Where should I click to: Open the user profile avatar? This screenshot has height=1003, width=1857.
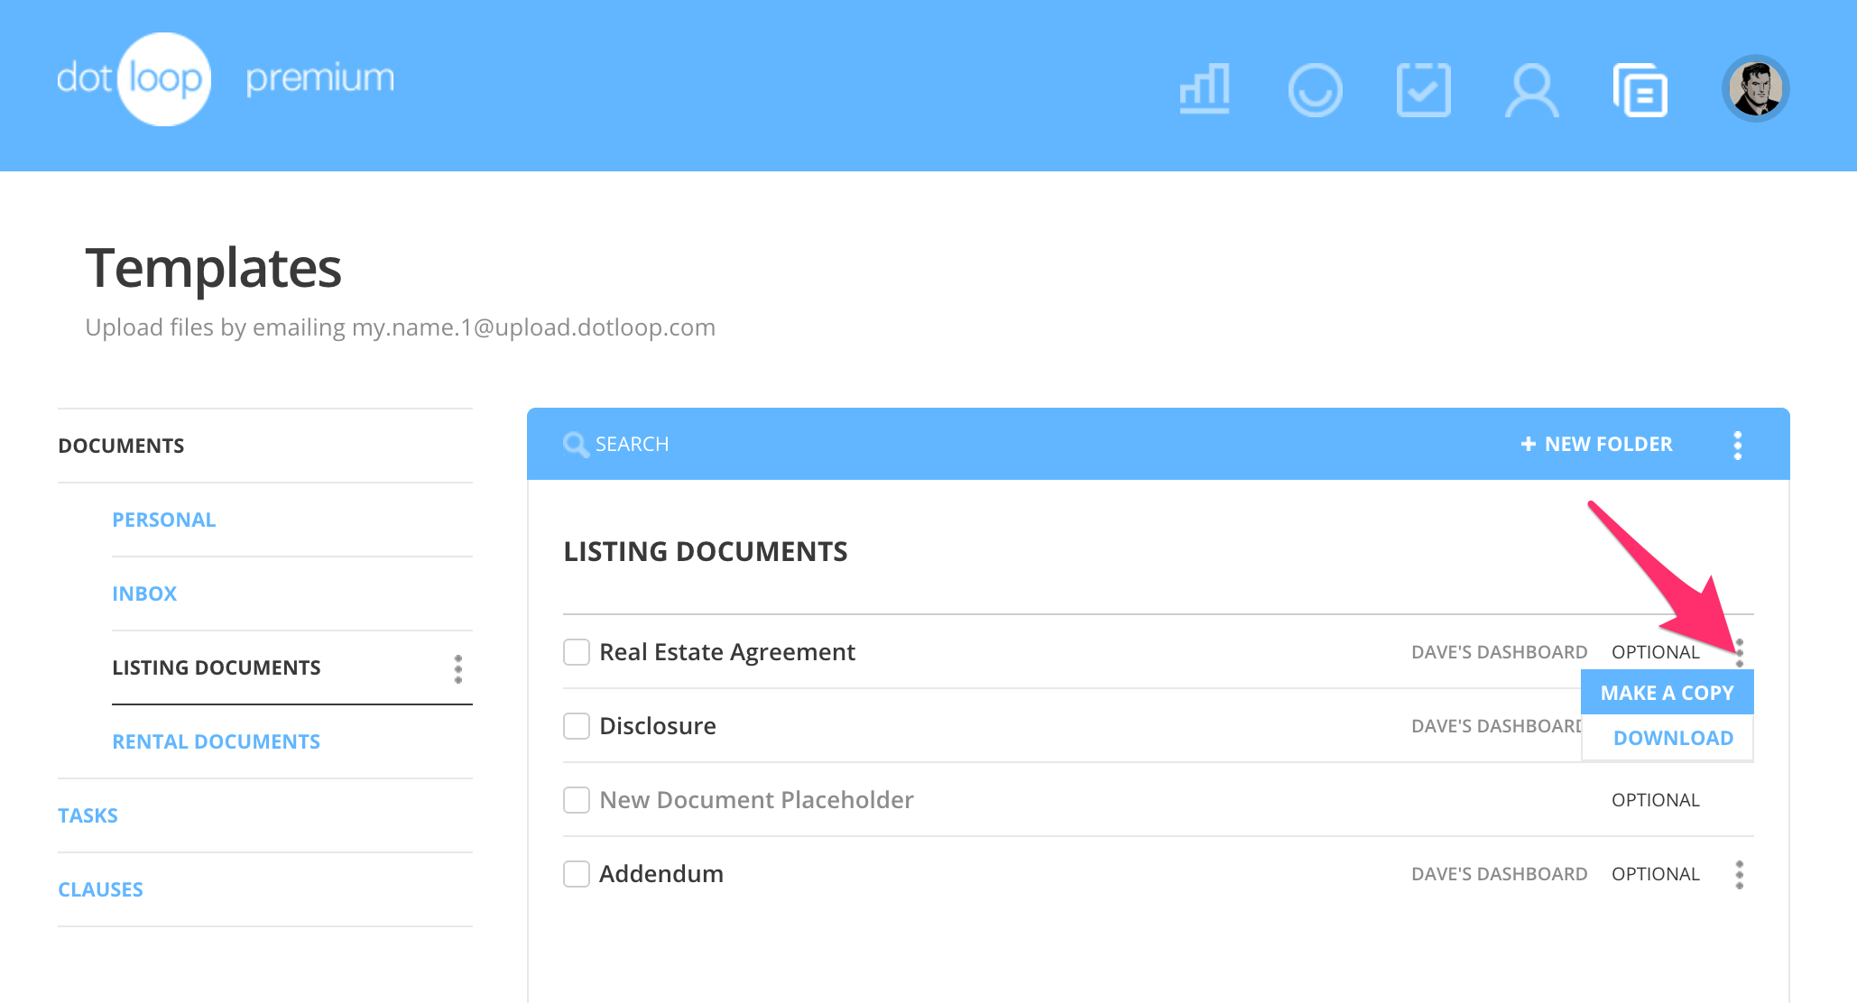click(1755, 88)
